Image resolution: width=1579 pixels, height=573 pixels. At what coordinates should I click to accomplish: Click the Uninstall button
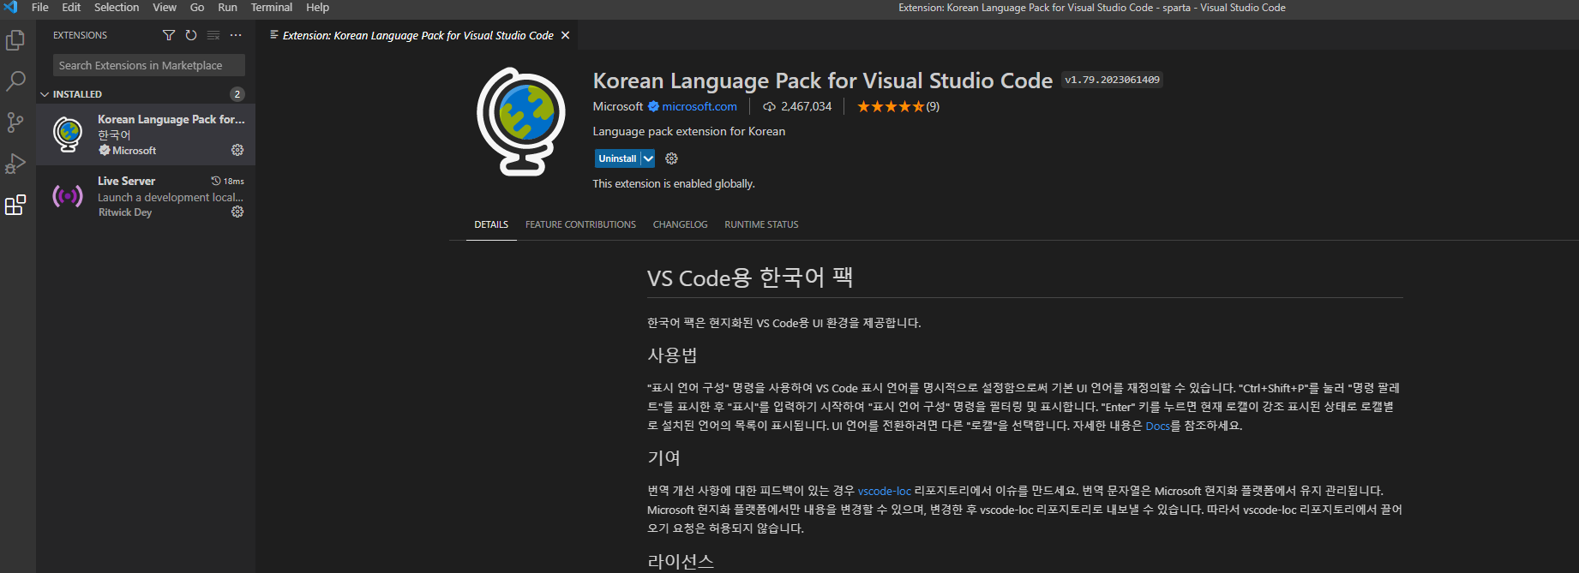pos(617,158)
